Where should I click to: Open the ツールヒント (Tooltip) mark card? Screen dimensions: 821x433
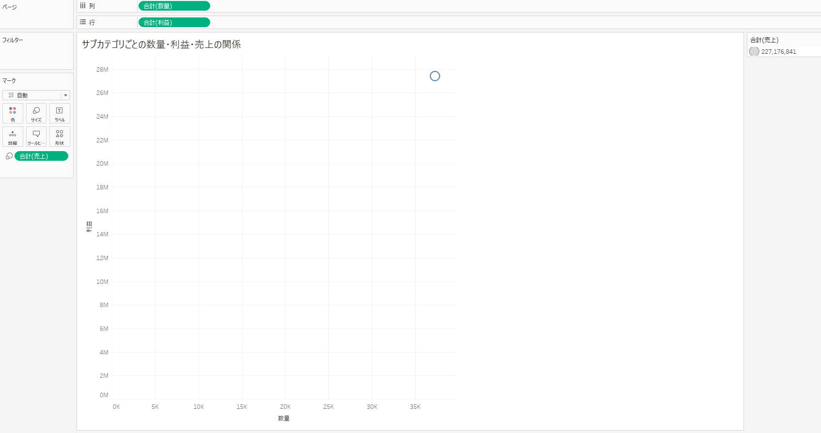point(36,137)
